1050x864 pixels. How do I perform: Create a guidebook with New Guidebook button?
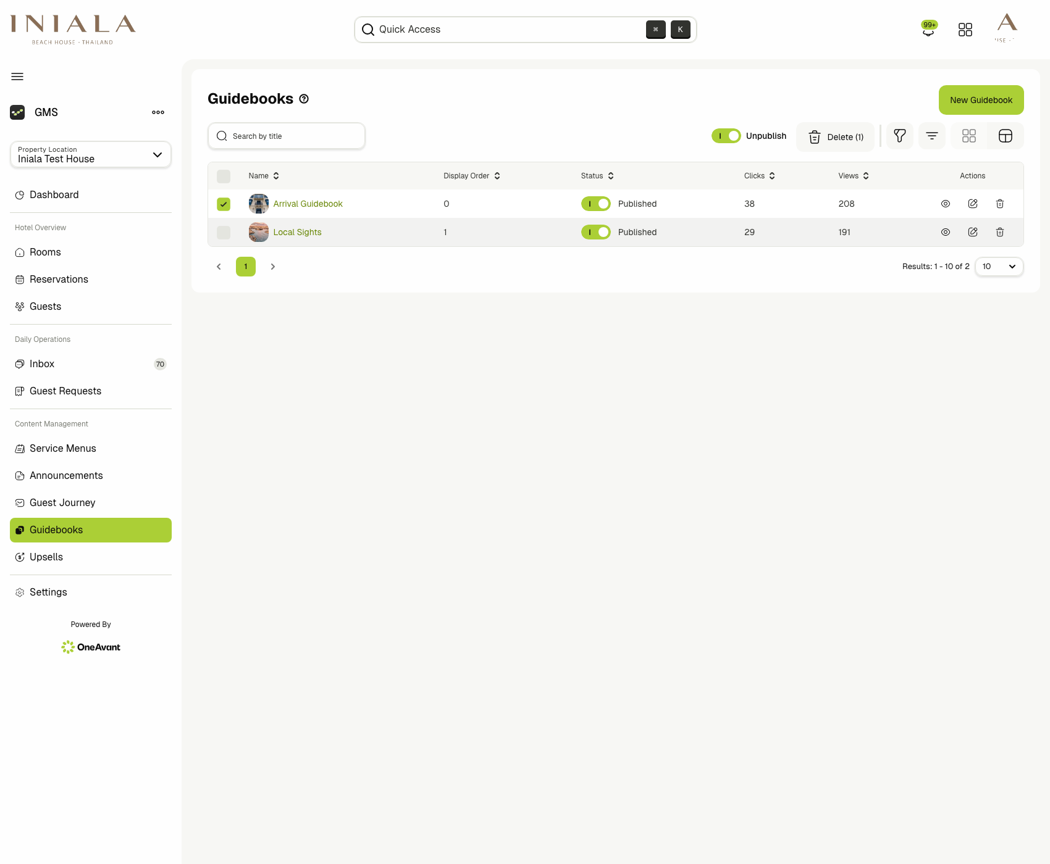(981, 100)
